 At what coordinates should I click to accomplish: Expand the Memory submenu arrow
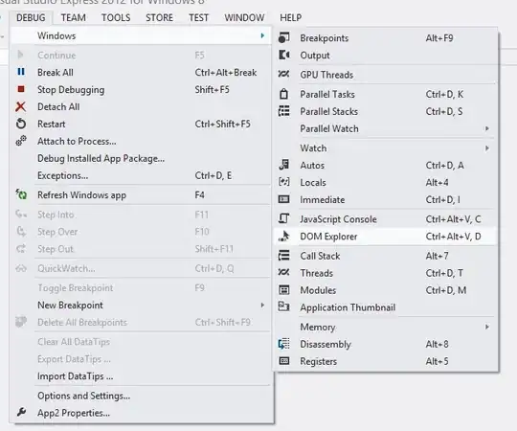487,327
